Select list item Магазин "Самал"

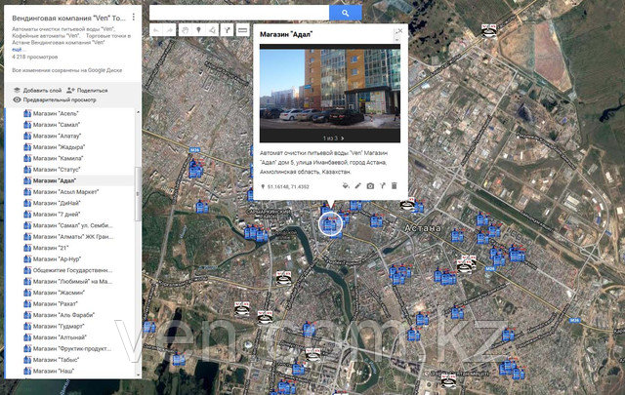[57, 125]
